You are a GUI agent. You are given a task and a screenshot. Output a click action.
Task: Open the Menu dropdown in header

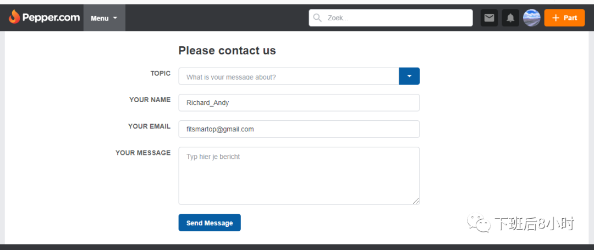(x=104, y=18)
